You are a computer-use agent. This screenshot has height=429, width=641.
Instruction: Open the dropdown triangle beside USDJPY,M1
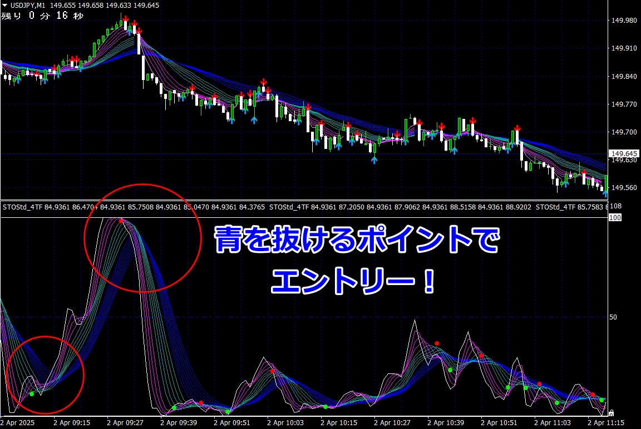[x=5, y=6]
